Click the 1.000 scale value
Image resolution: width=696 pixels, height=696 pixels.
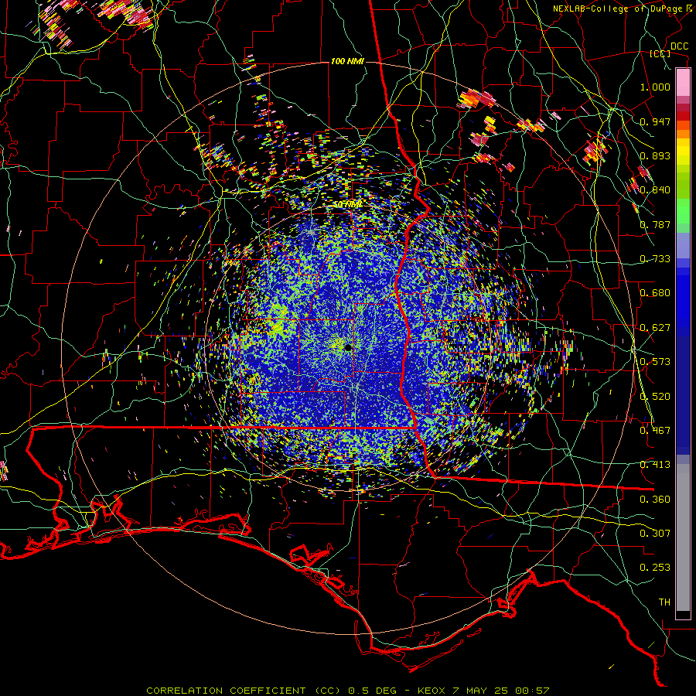pyautogui.click(x=655, y=87)
